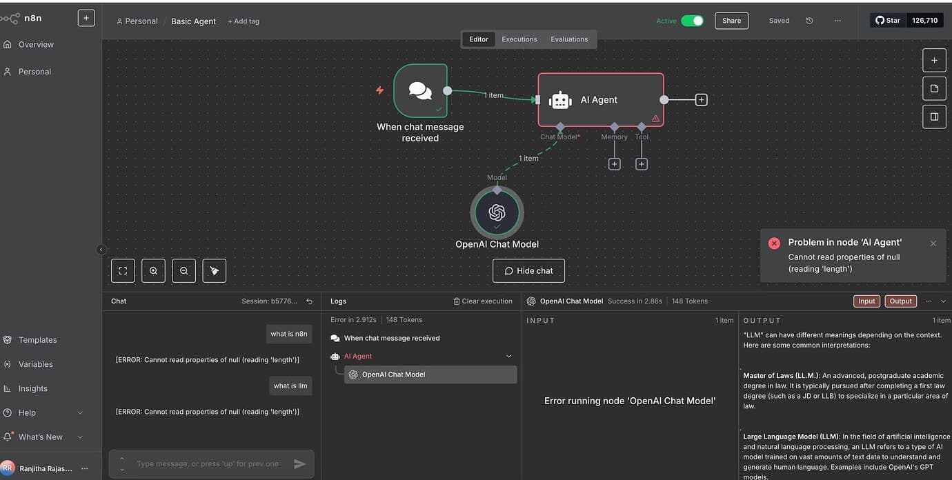Viewport: 952px width, 480px height.
Task: Collapse the AI Agent log entry
Action: click(508, 357)
